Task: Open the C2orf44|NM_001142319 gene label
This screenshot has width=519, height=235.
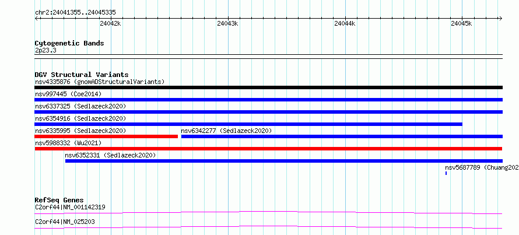Action: (70, 208)
